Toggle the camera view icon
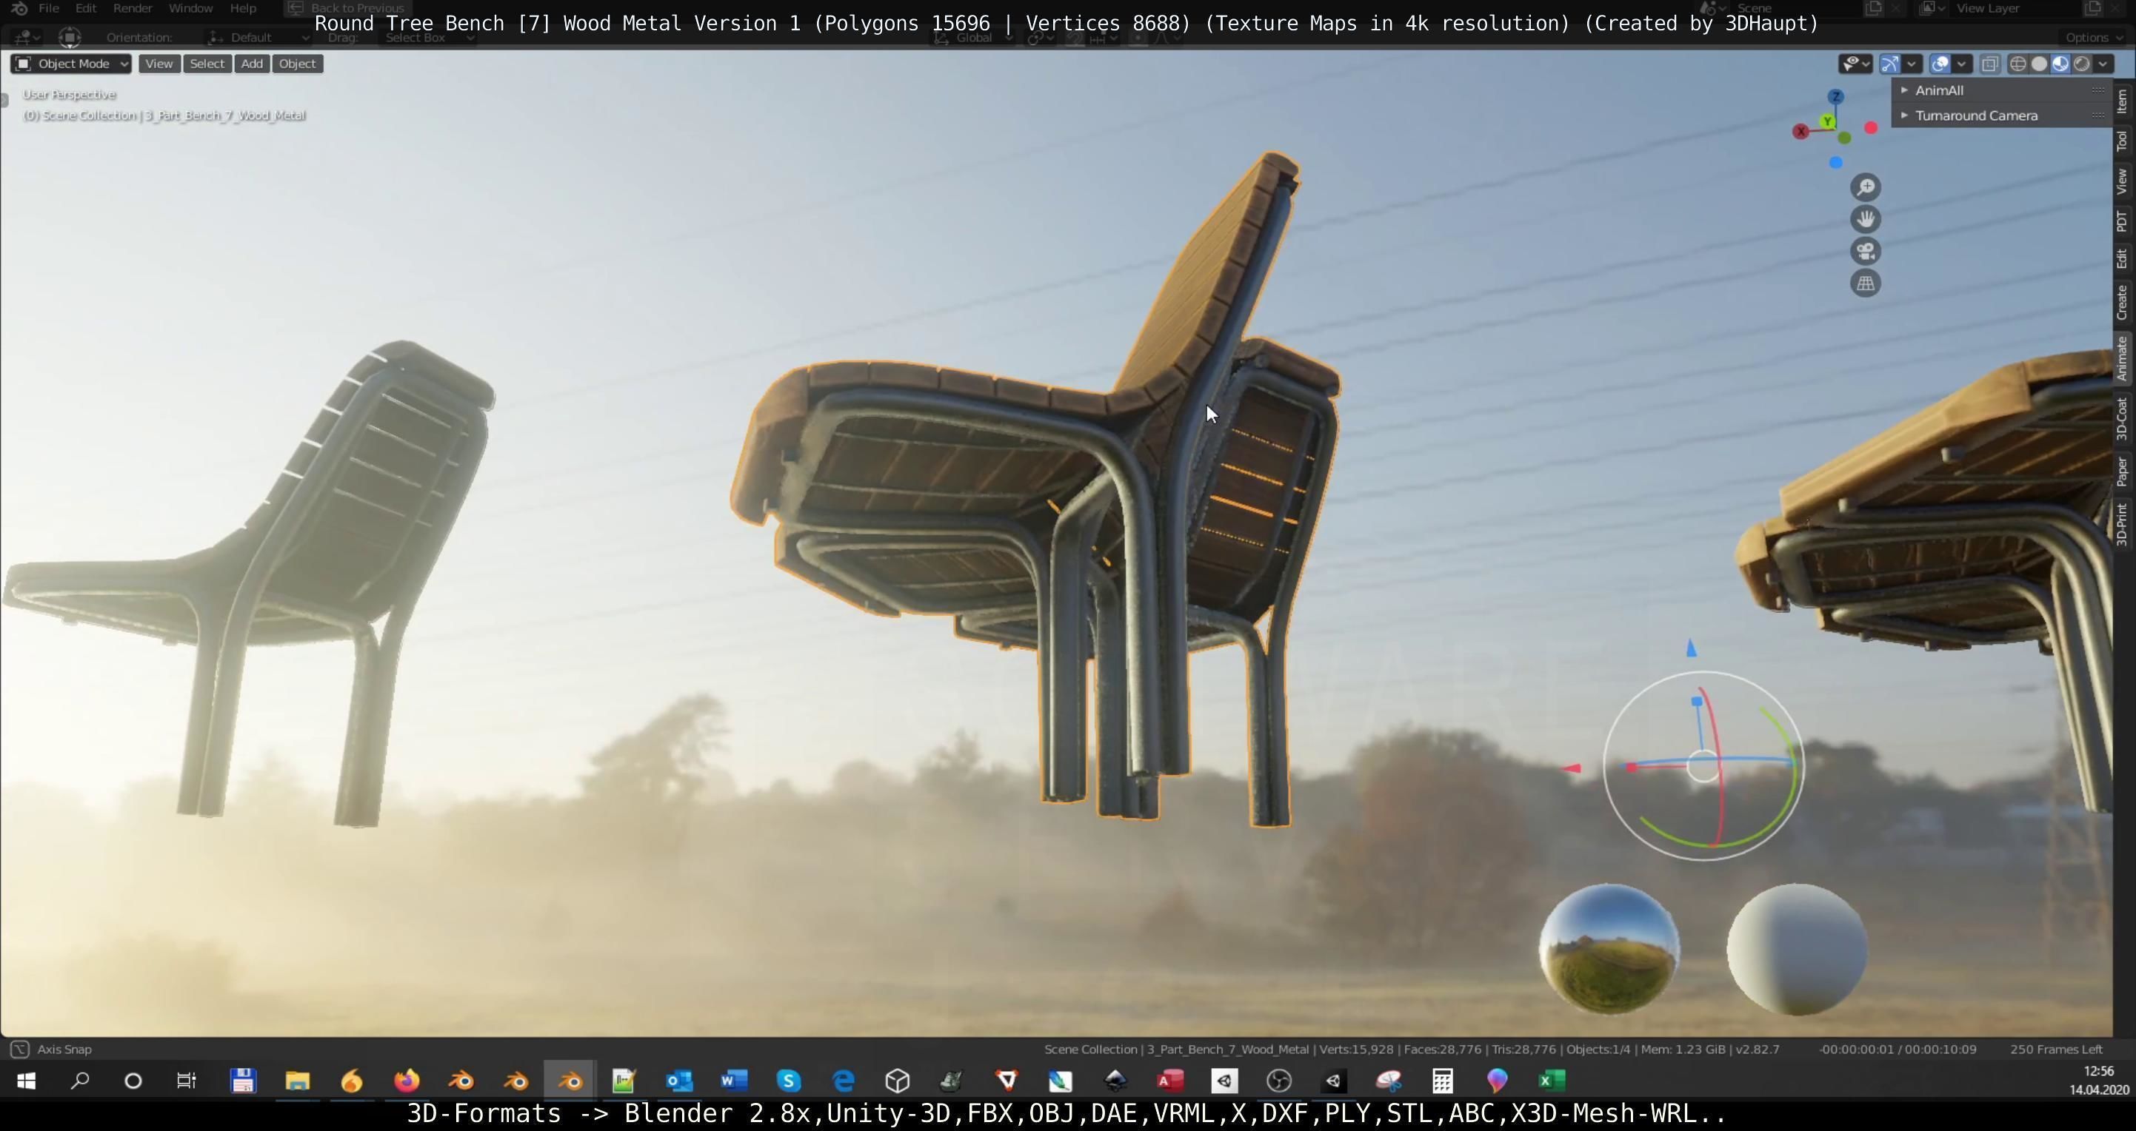The width and height of the screenshot is (2136, 1131). click(x=1865, y=252)
